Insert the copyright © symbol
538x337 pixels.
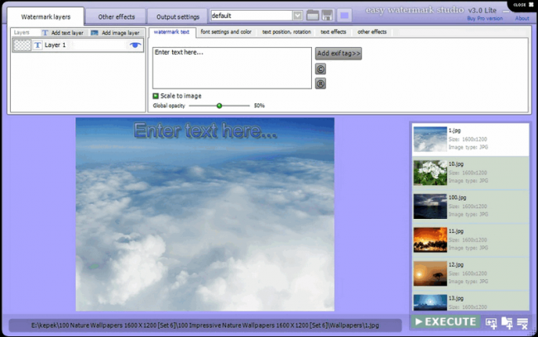(x=320, y=69)
